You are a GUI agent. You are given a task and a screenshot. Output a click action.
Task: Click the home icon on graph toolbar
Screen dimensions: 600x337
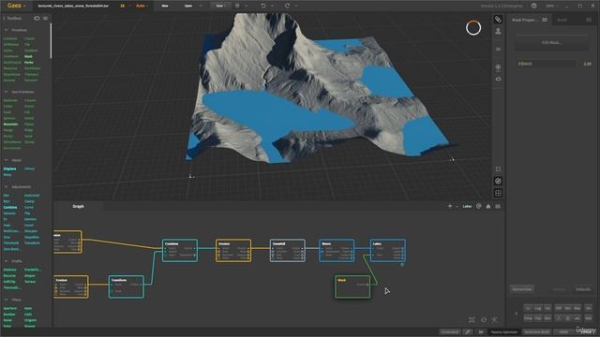coord(488,206)
